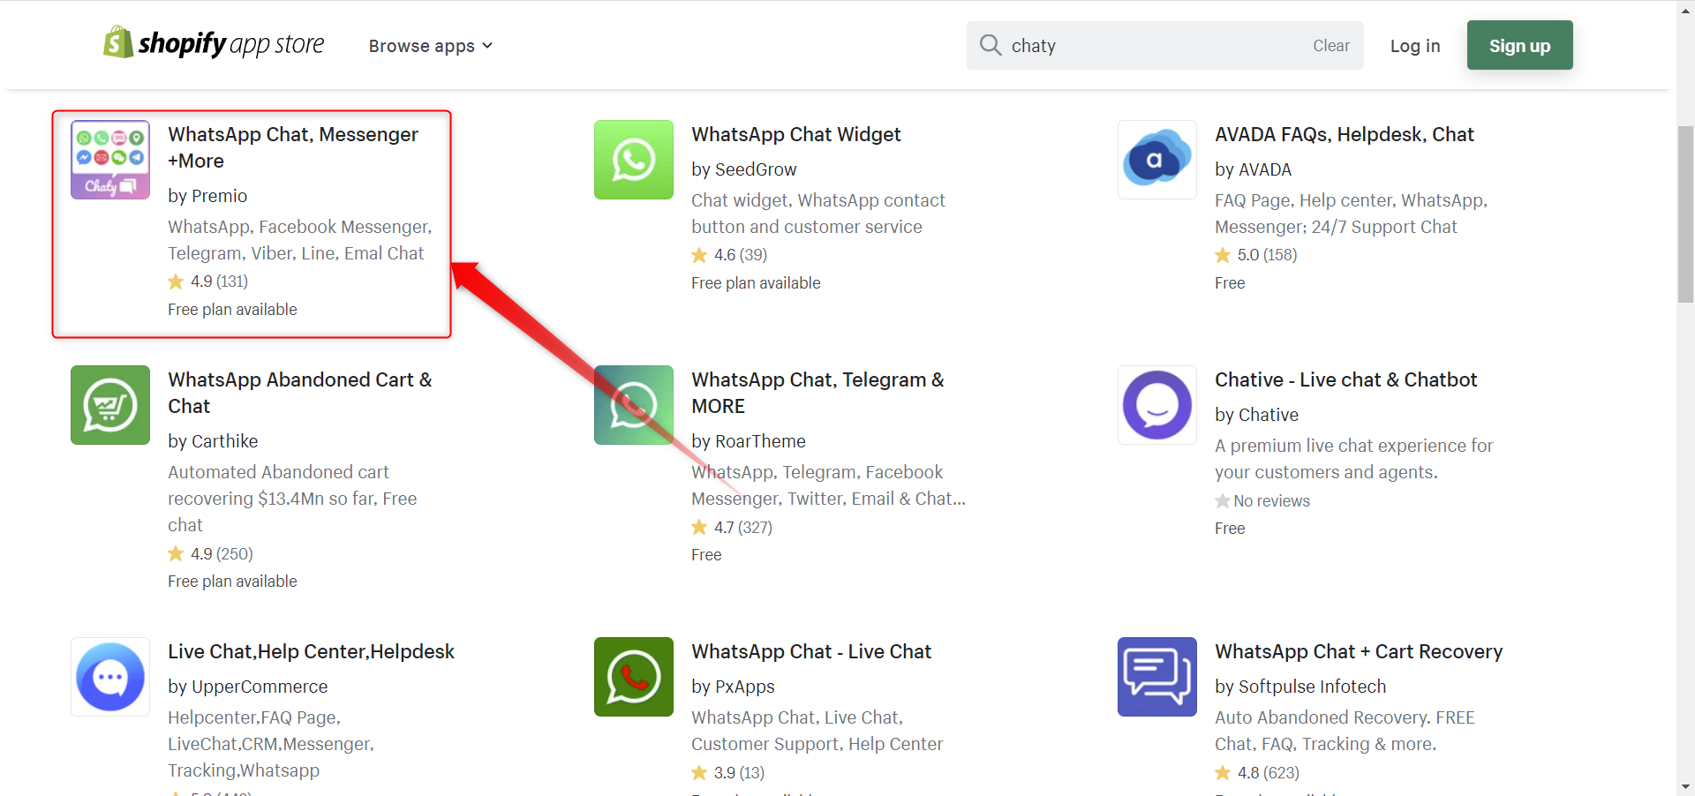Screen dimensions: 1695x796
Task: Click the scrollbar down arrow
Action: tap(1685, 786)
